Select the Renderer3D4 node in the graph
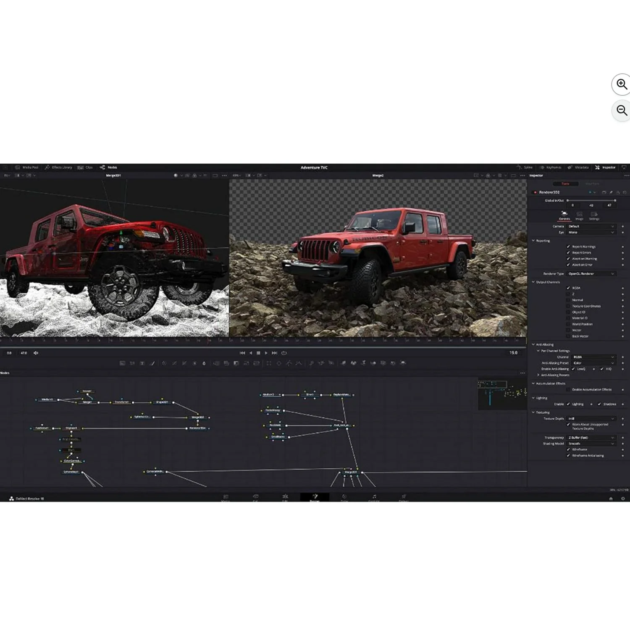This screenshot has width=630, height=630. (197, 428)
